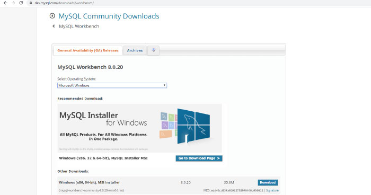The width and height of the screenshot is (371, 195).
Task: Switch to the Archives tab
Action: pos(135,50)
